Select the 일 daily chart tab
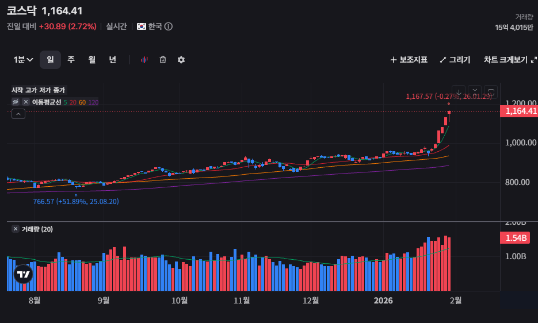The image size is (538, 323). click(51, 60)
